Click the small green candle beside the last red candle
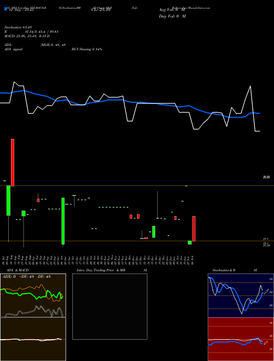Image resolution: width=274 pixels, height=361 pixels. 190,243
